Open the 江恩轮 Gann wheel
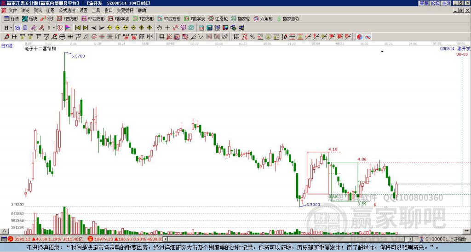Image resolution: width=471 pixels, height=252 pixels. pos(218,18)
